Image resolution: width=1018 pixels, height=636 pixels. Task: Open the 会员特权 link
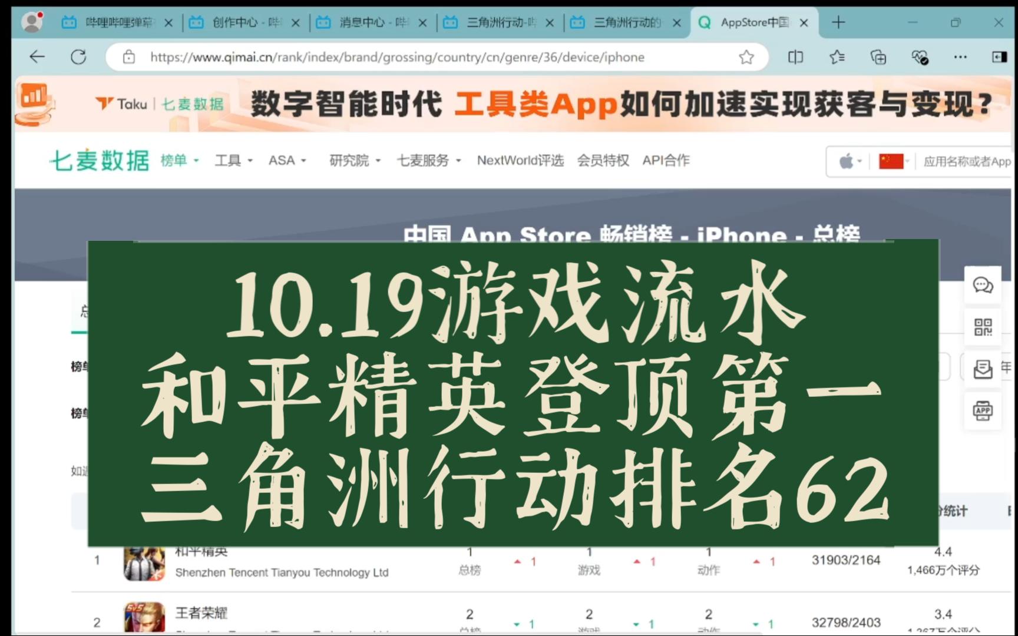(603, 160)
